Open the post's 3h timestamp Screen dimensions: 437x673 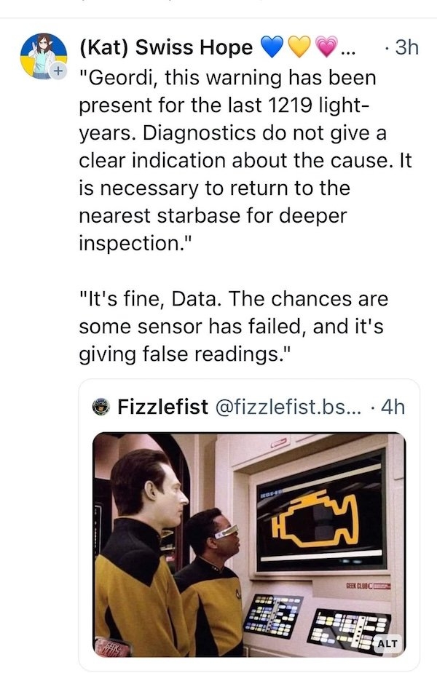coord(401,49)
